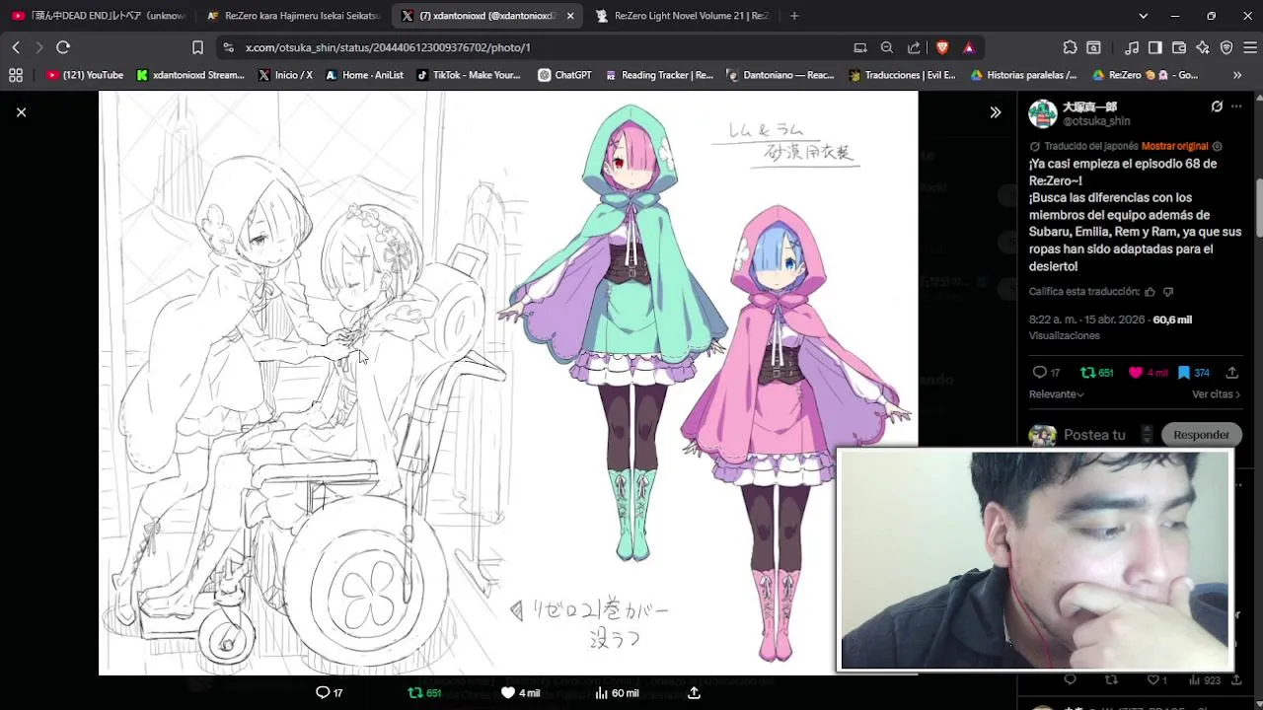Show hidden bookmarks with double chevron
Viewport: 1263px width, 710px height.
click(x=1237, y=75)
